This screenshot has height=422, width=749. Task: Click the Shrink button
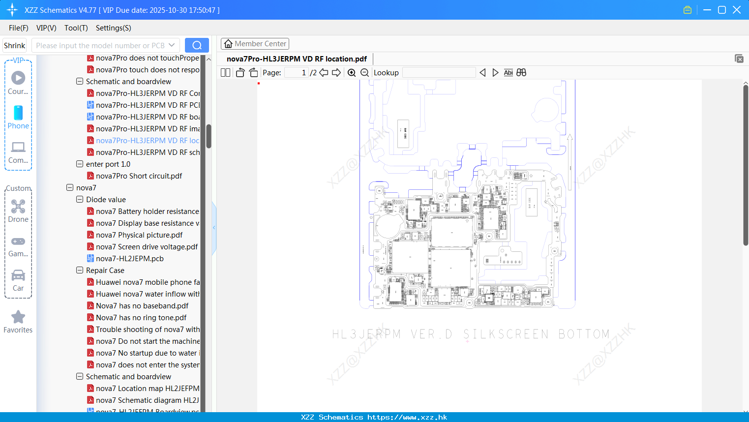tap(15, 45)
